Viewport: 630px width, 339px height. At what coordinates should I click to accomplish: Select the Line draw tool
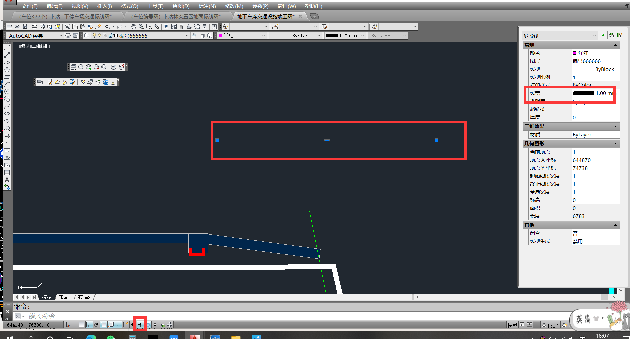coord(7,48)
